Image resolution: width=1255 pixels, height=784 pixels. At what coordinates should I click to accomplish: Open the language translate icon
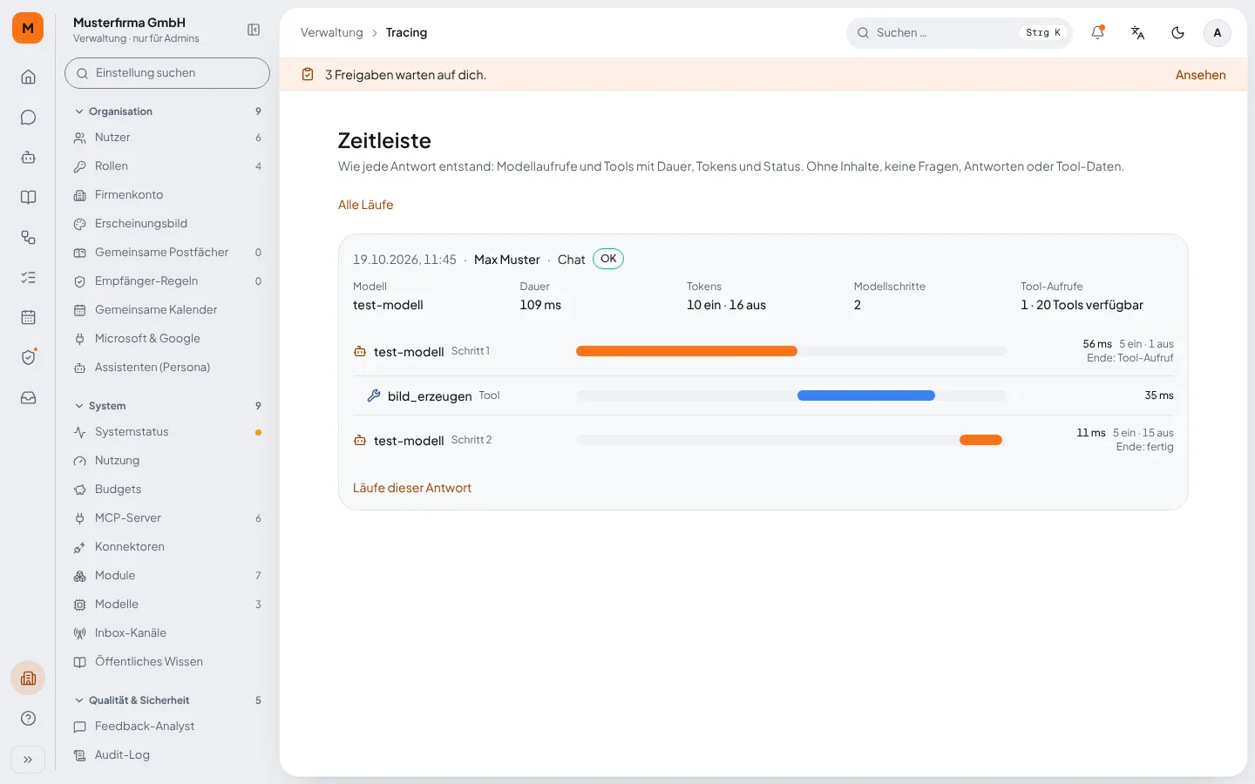(1137, 32)
